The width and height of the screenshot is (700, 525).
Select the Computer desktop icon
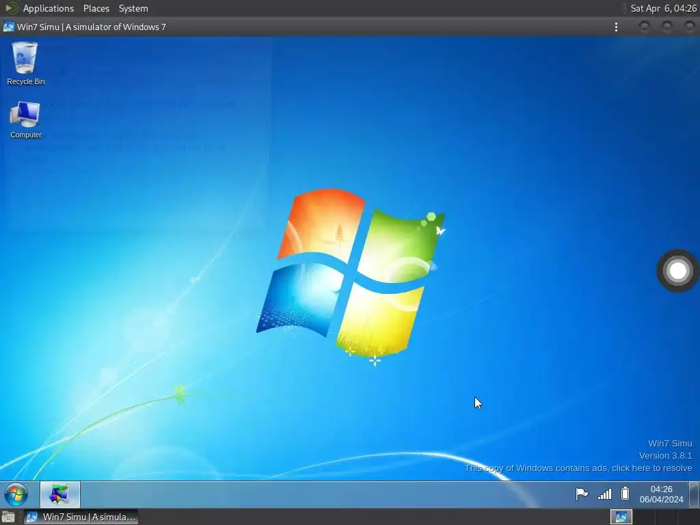click(25, 120)
